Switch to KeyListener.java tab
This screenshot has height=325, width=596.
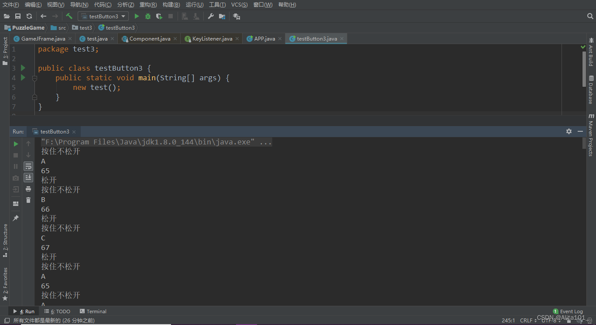212,39
